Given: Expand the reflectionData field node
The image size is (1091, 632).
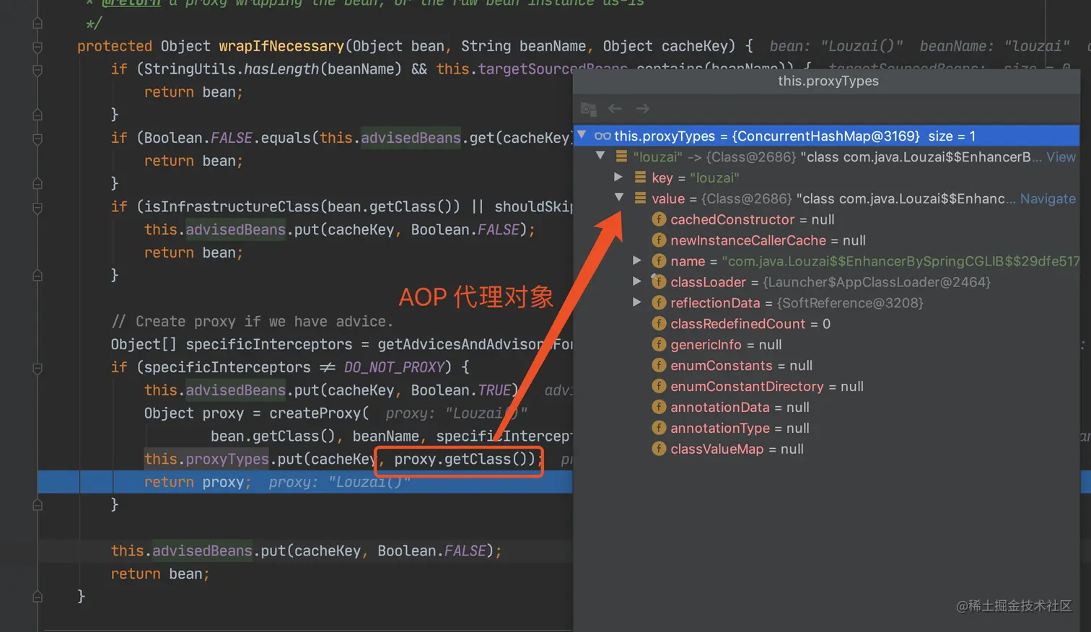Looking at the screenshot, I should pos(637,302).
